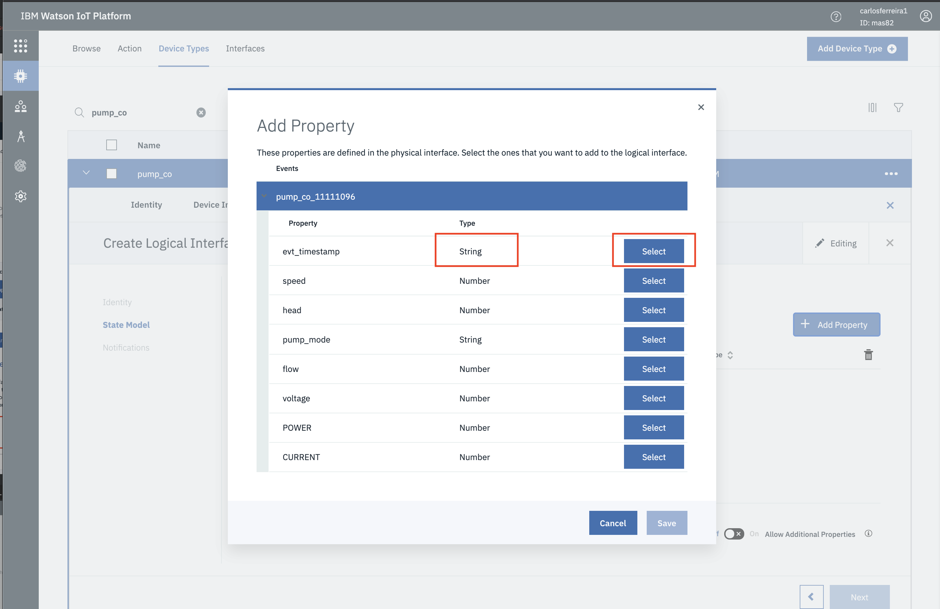940x609 pixels.
Task: Open the Members icon in sidebar
Action: (20, 106)
